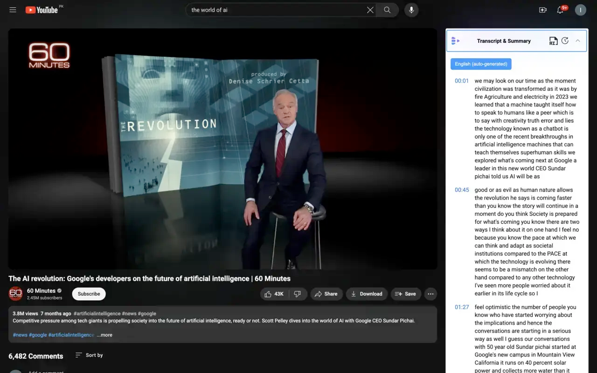597x373 pixels.
Task: Open the Sort by comments dropdown
Action: click(89, 355)
